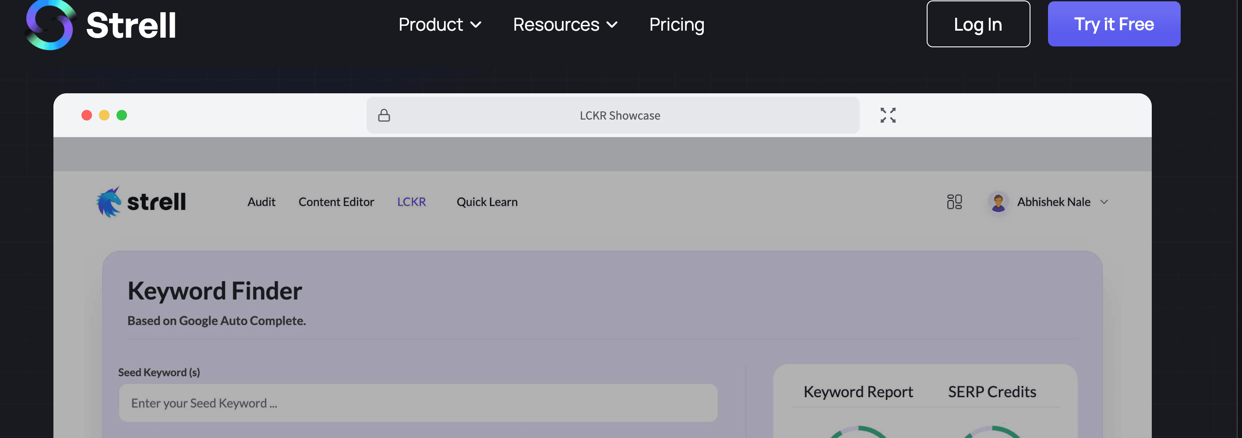Click the Keyword Finder heading
1242x438 pixels.
(215, 291)
